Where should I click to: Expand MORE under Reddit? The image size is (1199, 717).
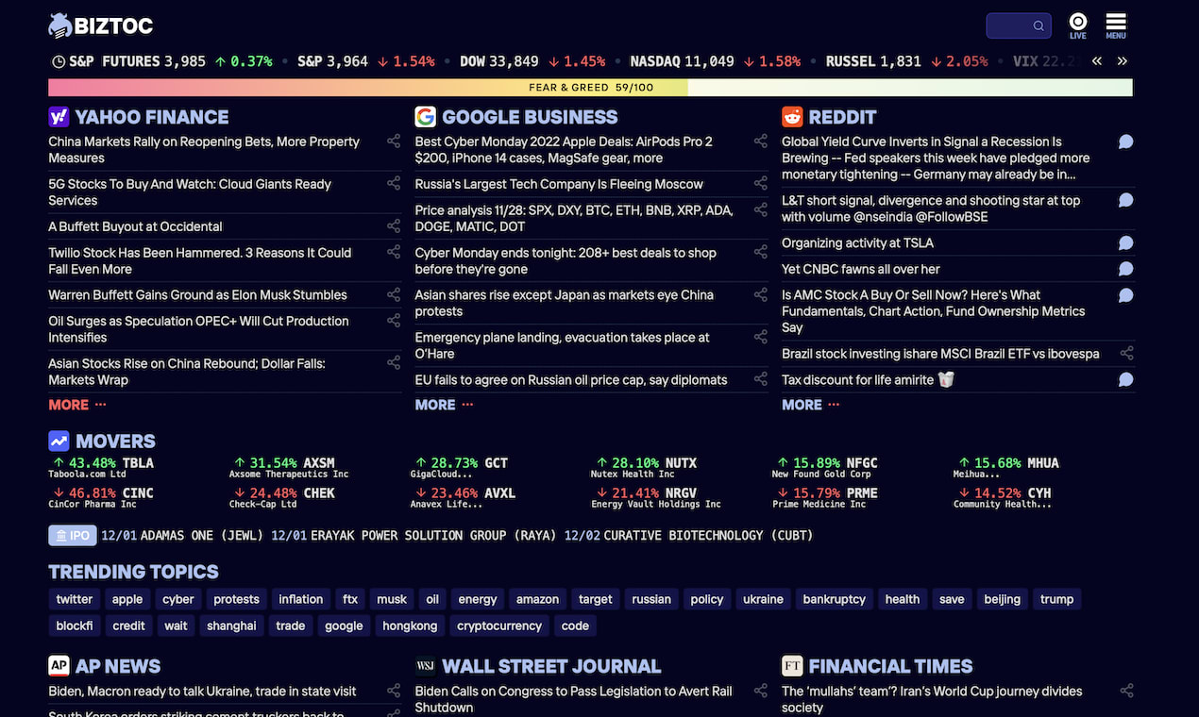click(810, 405)
